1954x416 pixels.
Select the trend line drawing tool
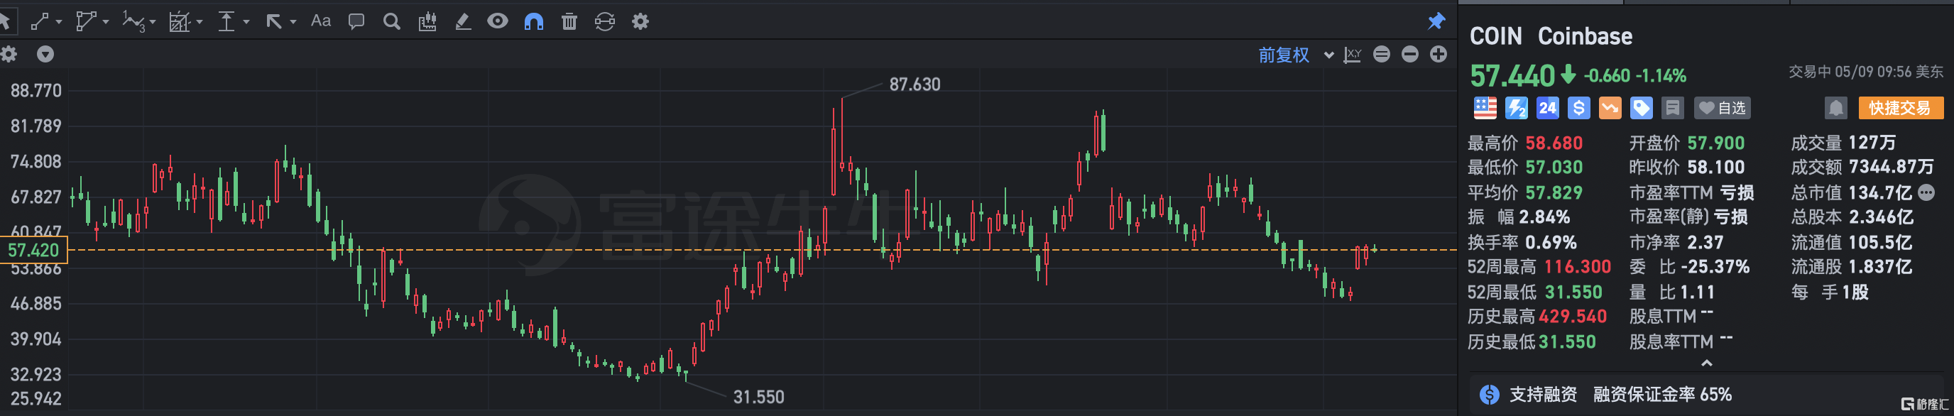click(38, 21)
